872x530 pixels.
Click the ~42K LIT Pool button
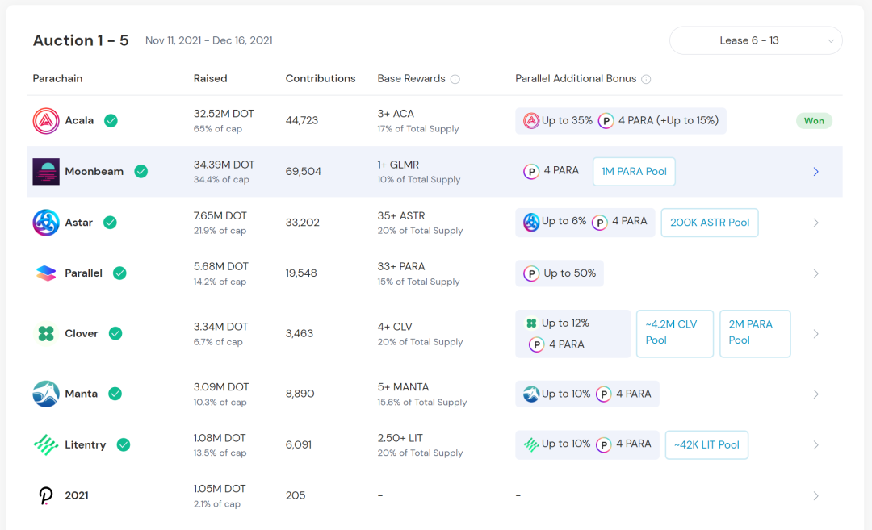706,445
